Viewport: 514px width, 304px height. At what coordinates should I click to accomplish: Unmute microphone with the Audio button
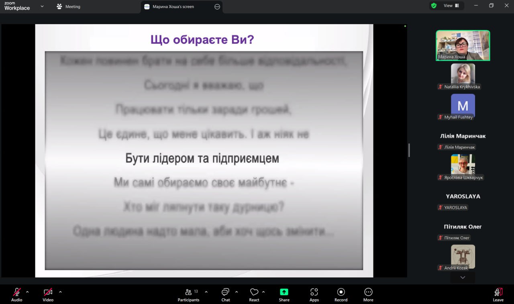pos(17,292)
